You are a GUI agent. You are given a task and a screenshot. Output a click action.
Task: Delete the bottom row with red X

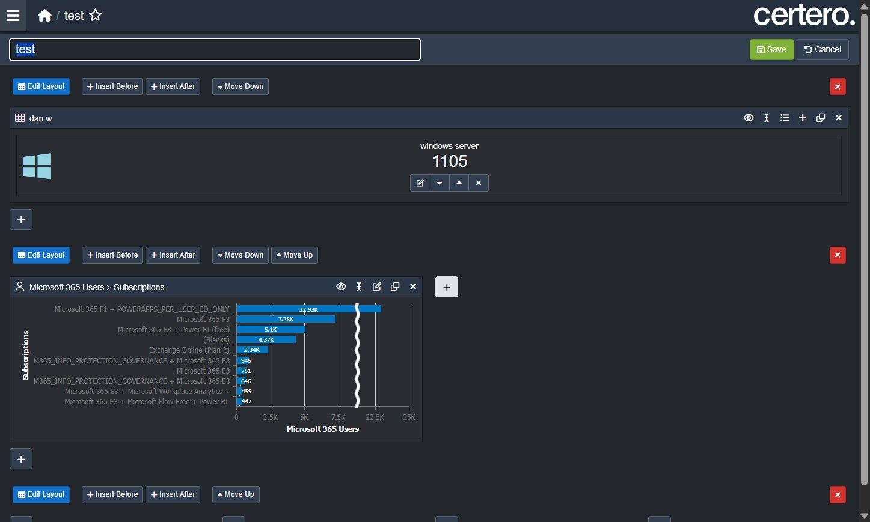coord(838,494)
